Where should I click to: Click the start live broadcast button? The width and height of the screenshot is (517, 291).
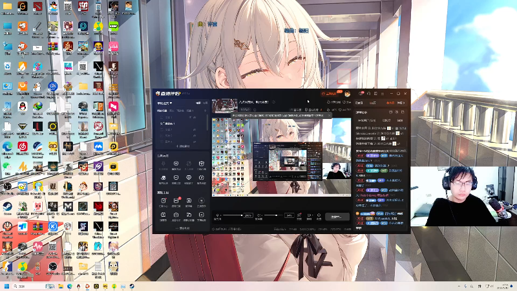click(337, 217)
